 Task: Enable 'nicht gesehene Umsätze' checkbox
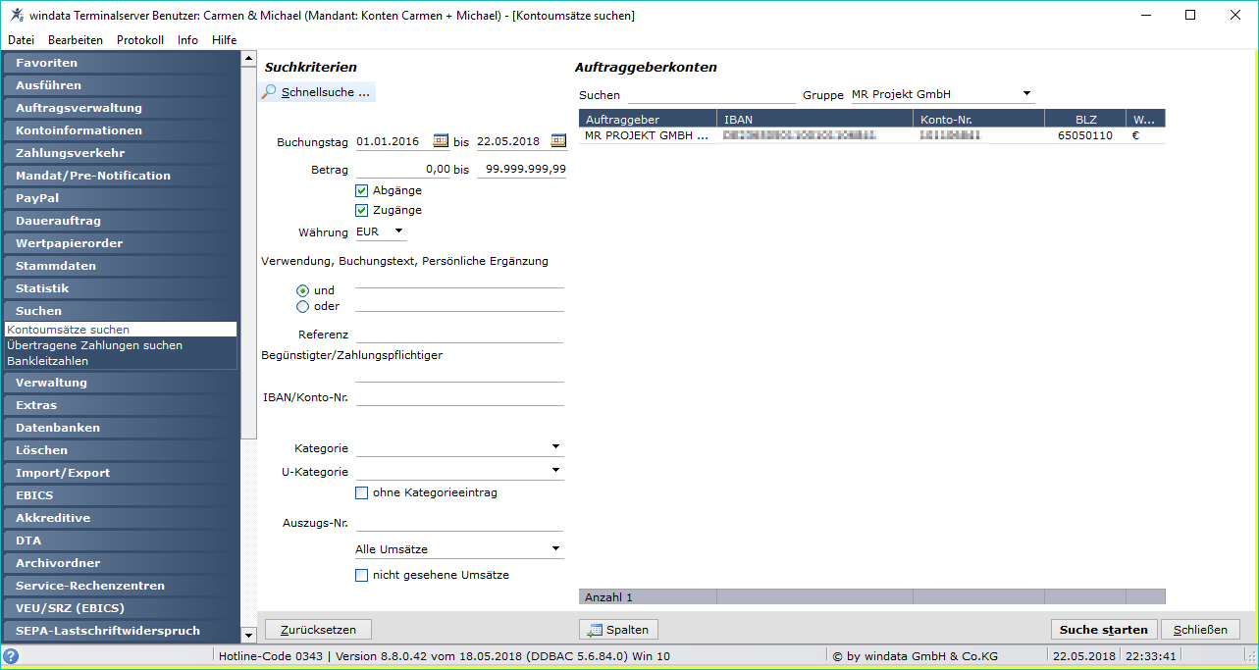(361, 575)
